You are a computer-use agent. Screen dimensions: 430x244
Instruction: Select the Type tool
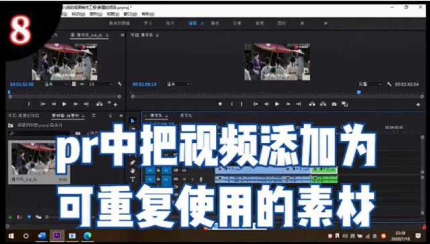133,179
